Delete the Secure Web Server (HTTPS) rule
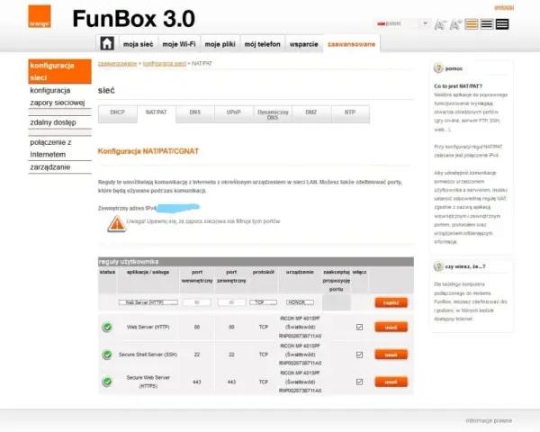Image resolution: width=540 pixels, height=432 pixels. coord(391,382)
